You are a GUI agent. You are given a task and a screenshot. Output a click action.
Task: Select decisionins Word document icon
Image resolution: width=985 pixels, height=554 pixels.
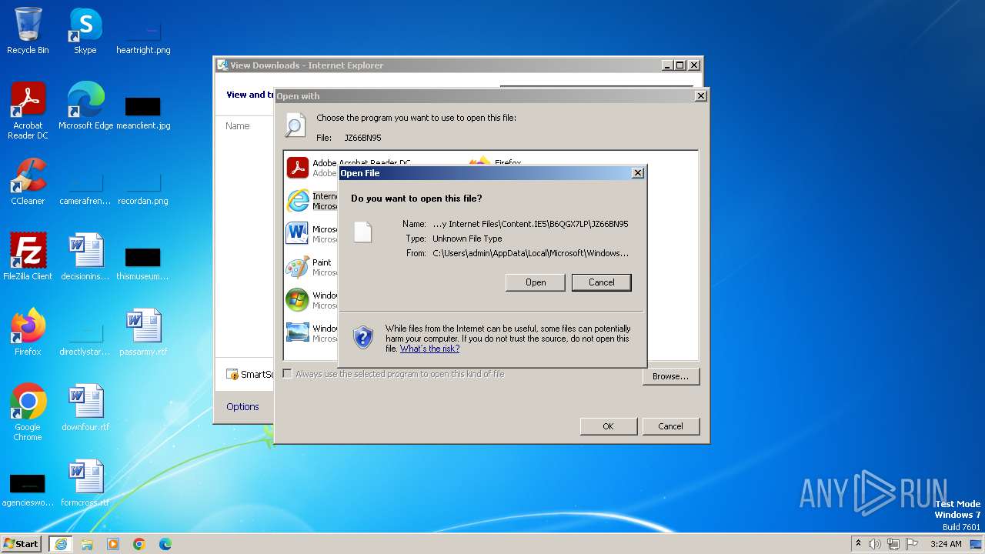pos(85,257)
